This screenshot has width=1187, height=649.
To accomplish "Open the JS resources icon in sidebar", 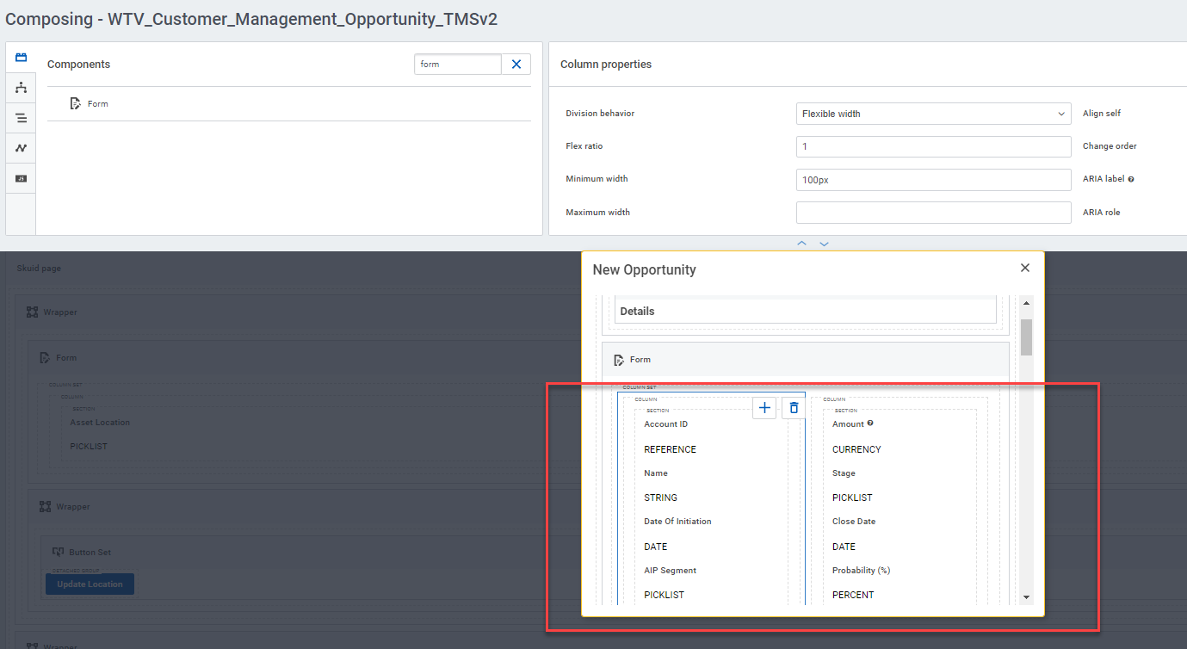I will pos(21,178).
